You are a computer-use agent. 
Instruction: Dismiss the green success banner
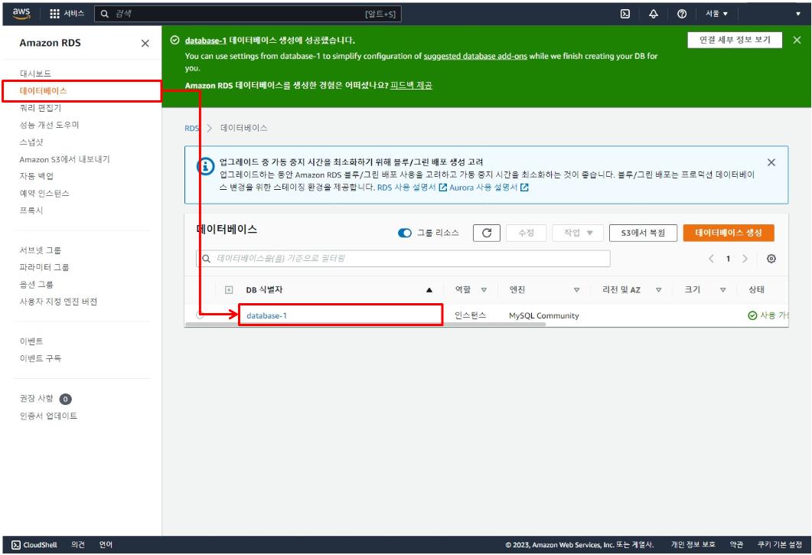[797, 40]
